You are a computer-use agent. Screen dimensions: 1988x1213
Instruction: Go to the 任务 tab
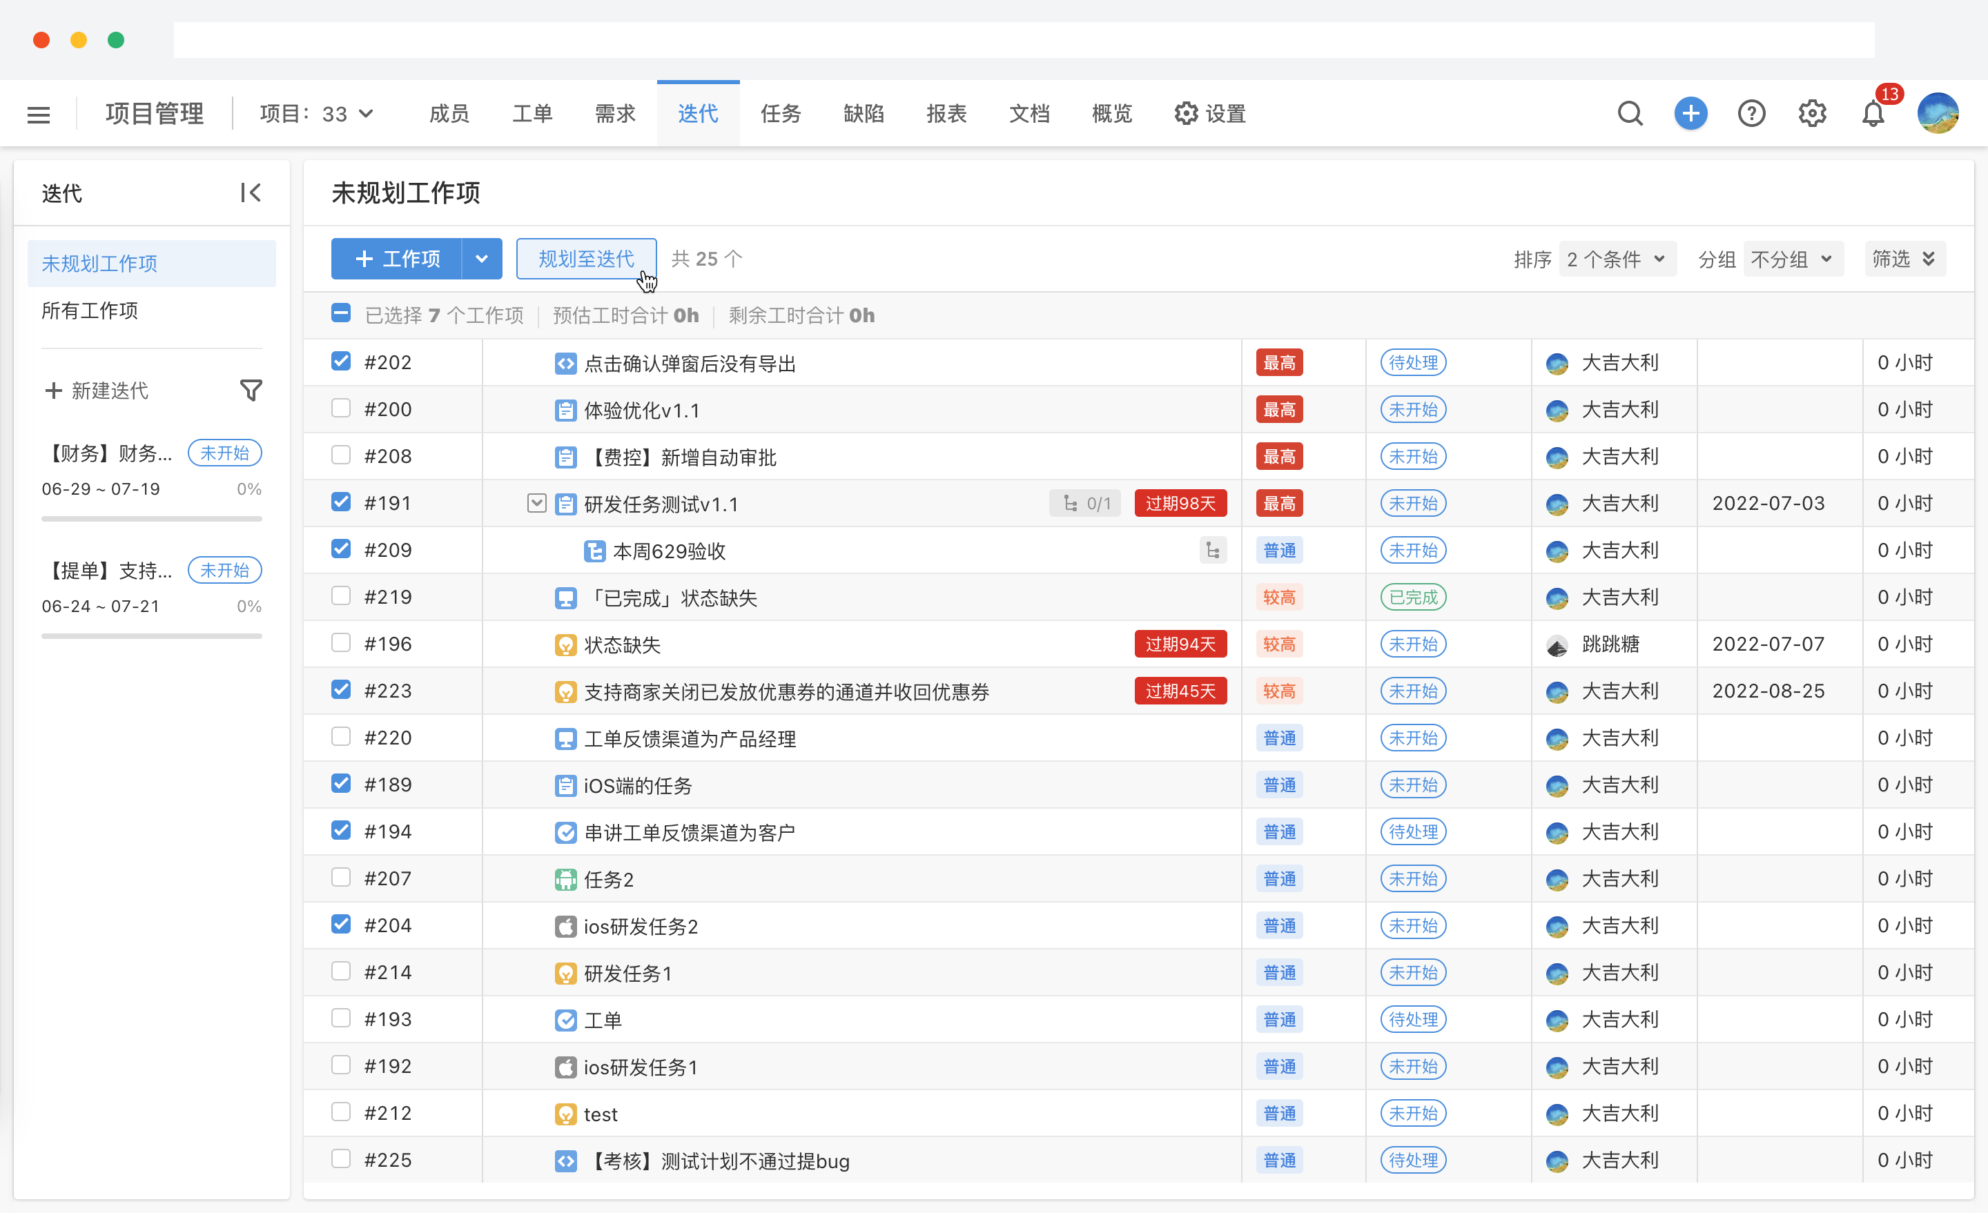click(779, 113)
